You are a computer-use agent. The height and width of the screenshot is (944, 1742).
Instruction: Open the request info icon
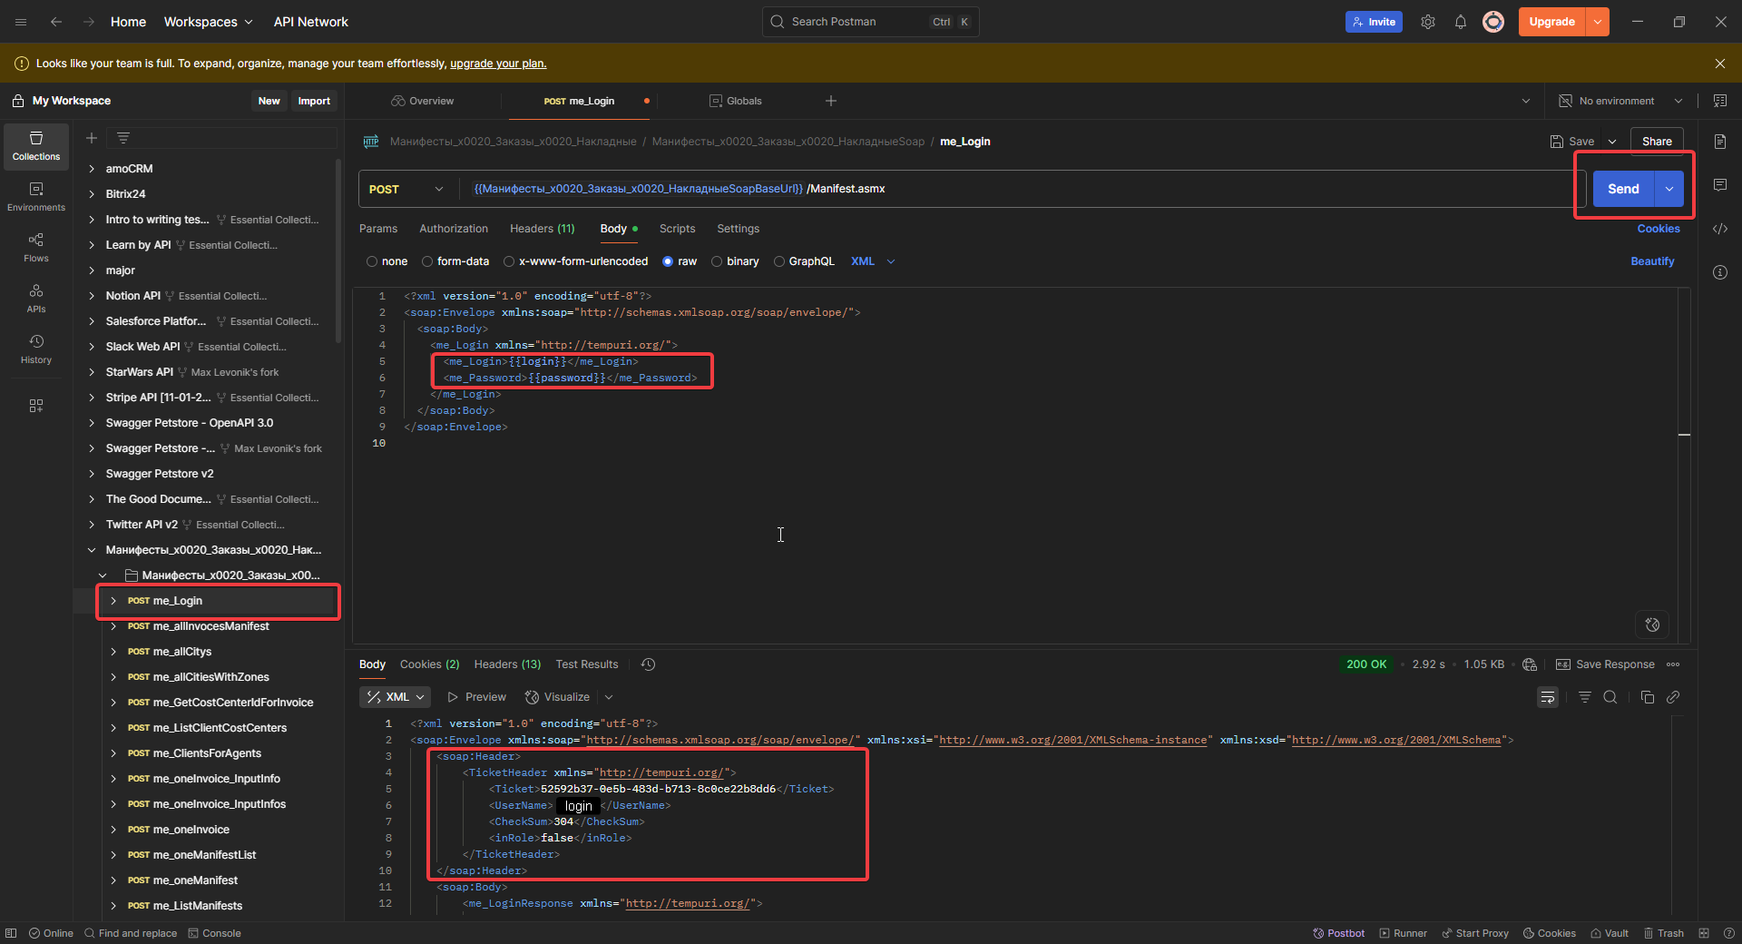pos(1720,272)
